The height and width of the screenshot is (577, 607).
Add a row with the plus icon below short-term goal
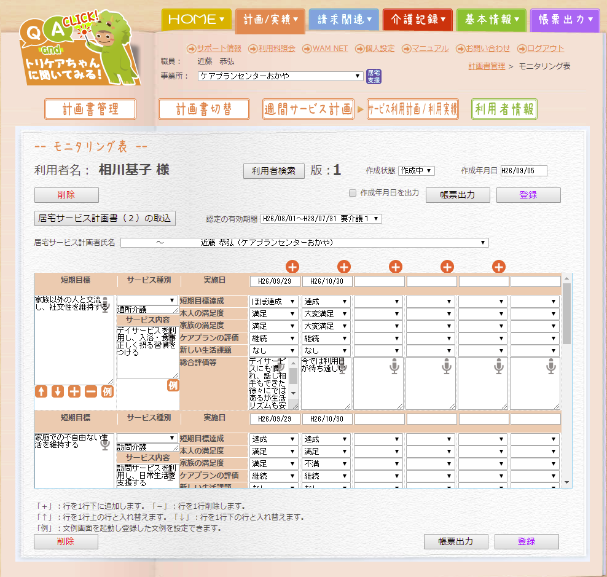74,391
